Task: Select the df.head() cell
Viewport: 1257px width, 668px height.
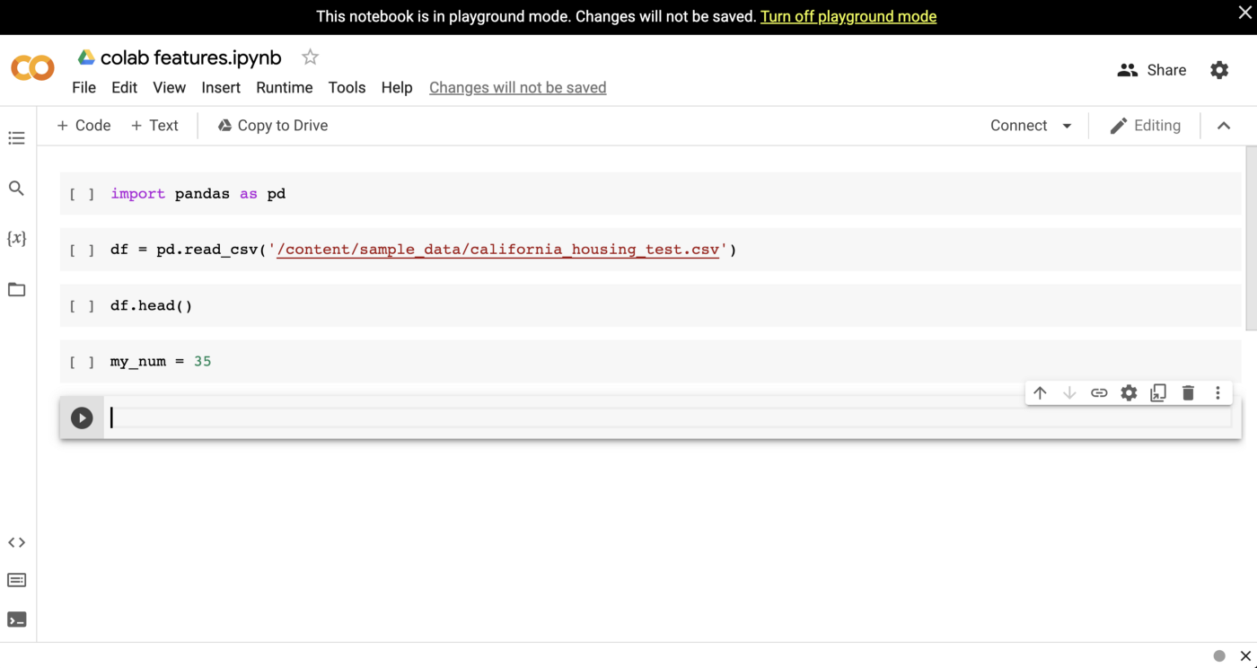Action: (650, 305)
